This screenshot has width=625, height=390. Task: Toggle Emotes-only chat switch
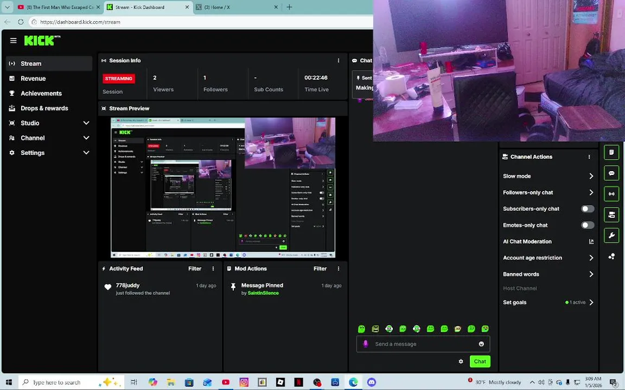tap(588, 225)
